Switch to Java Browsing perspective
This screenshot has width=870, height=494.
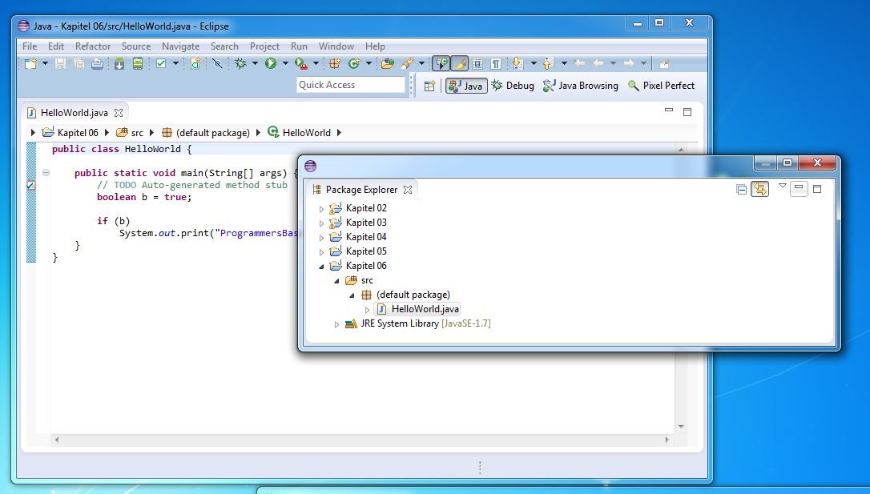point(580,86)
